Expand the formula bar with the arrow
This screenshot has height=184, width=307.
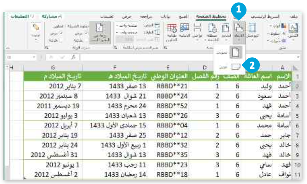[x=298, y=57]
